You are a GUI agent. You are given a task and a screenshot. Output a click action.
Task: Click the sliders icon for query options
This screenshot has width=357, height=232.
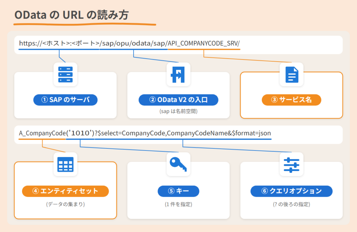291,165
